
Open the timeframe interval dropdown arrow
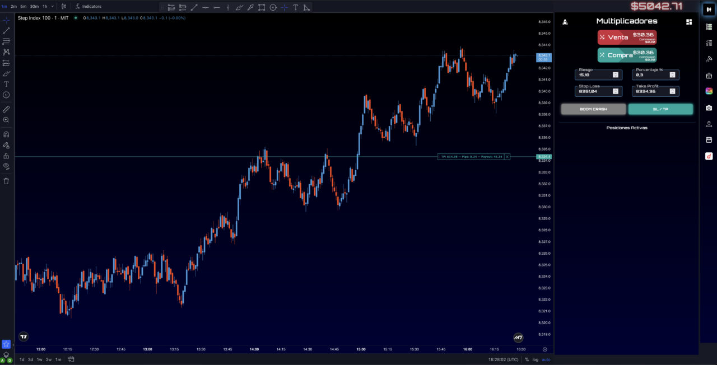click(x=53, y=7)
